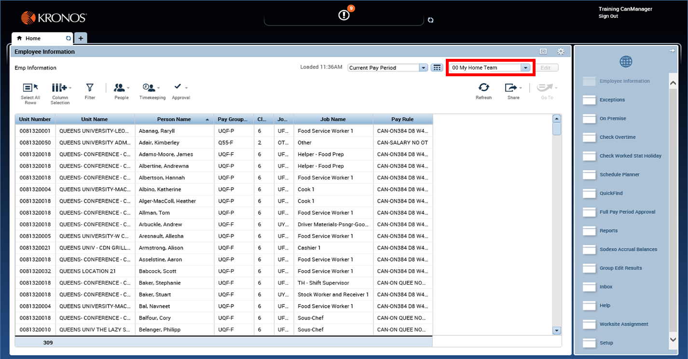This screenshot has width=688, height=359.
Task: Click the notification alert bell
Action: (343, 15)
